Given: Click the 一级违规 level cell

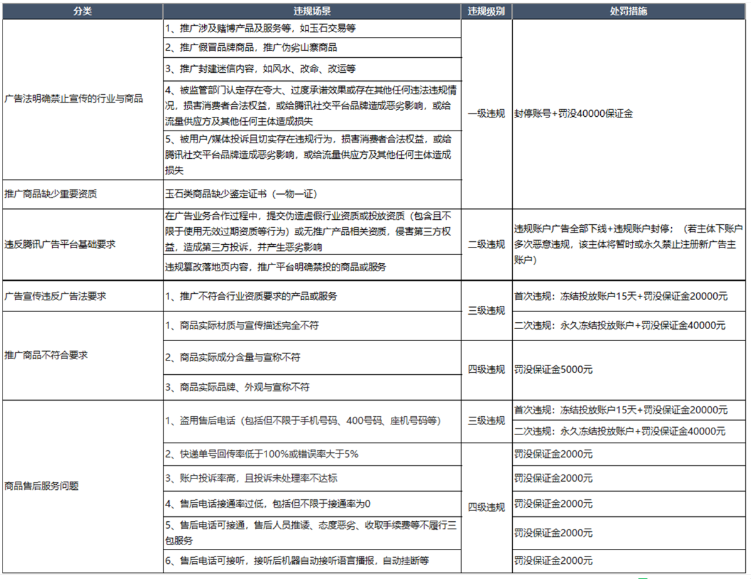Looking at the screenshot, I should tap(486, 114).
